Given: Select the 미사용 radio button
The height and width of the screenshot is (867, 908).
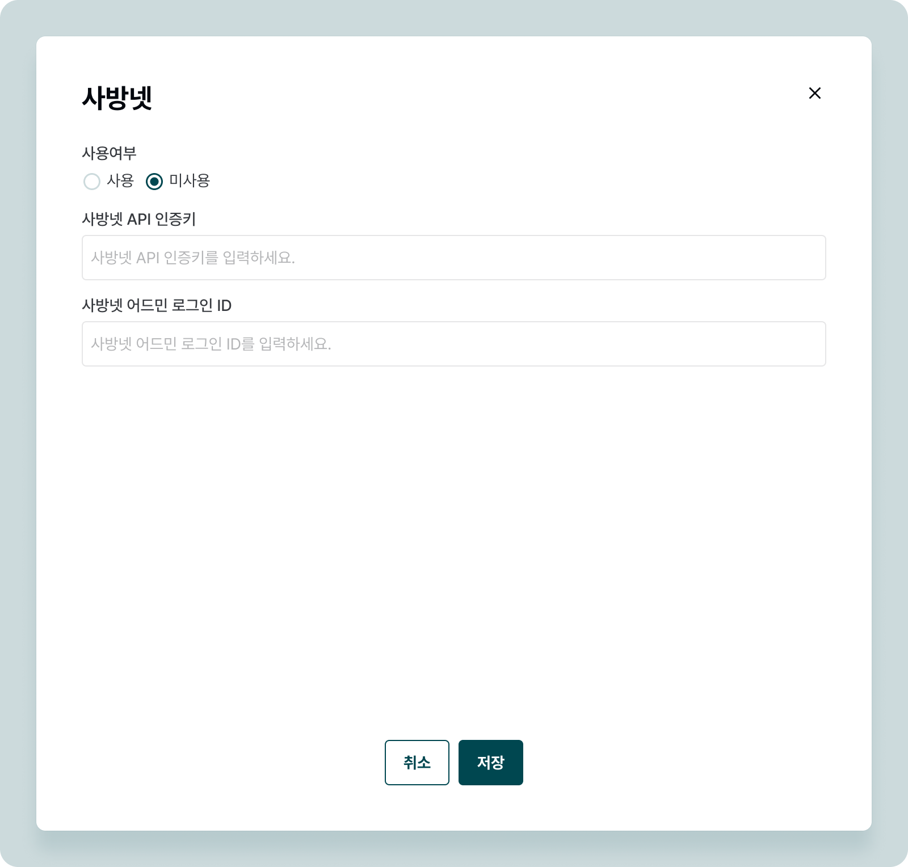Looking at the screenshot, I should (x=154, y=182).
